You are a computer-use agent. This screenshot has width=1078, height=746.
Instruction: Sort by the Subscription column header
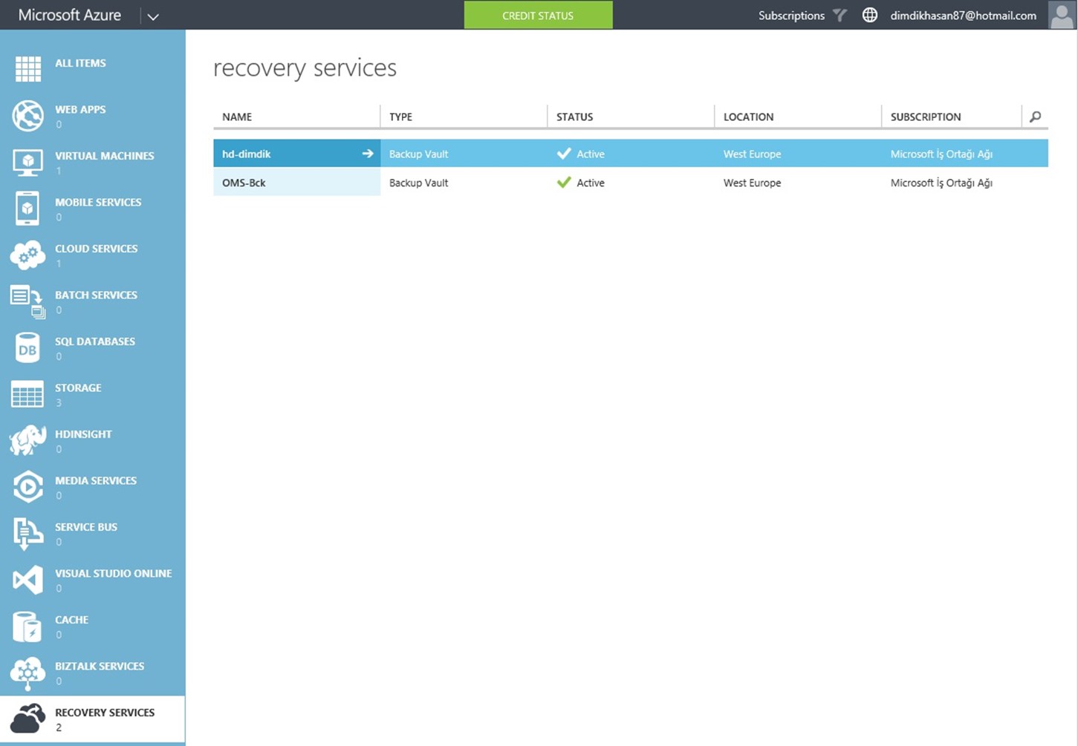[926, 117]
